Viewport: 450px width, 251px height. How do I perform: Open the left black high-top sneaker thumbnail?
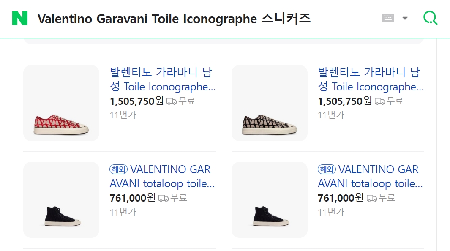[61, 200]
